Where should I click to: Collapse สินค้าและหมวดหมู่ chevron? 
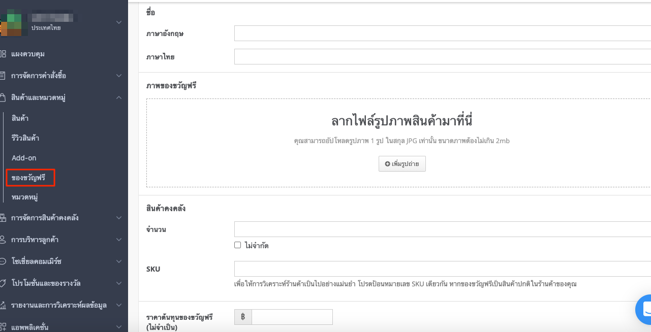click(119, 97)
